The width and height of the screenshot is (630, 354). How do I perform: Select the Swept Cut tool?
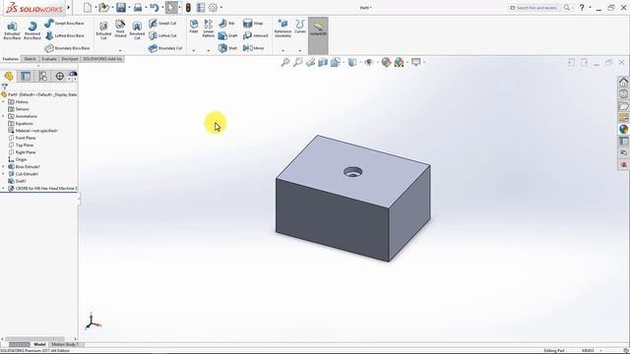162,24
